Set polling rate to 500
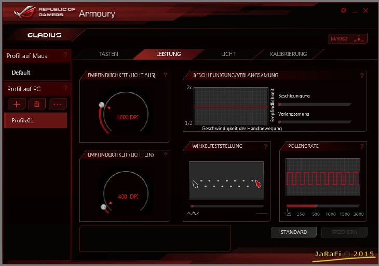 pyautogui.click(x=316, y=214)
